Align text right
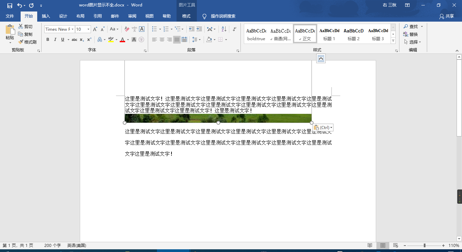The width and height of the screenshot is (462, 252). pyautogui.click(x=169, y=40)
